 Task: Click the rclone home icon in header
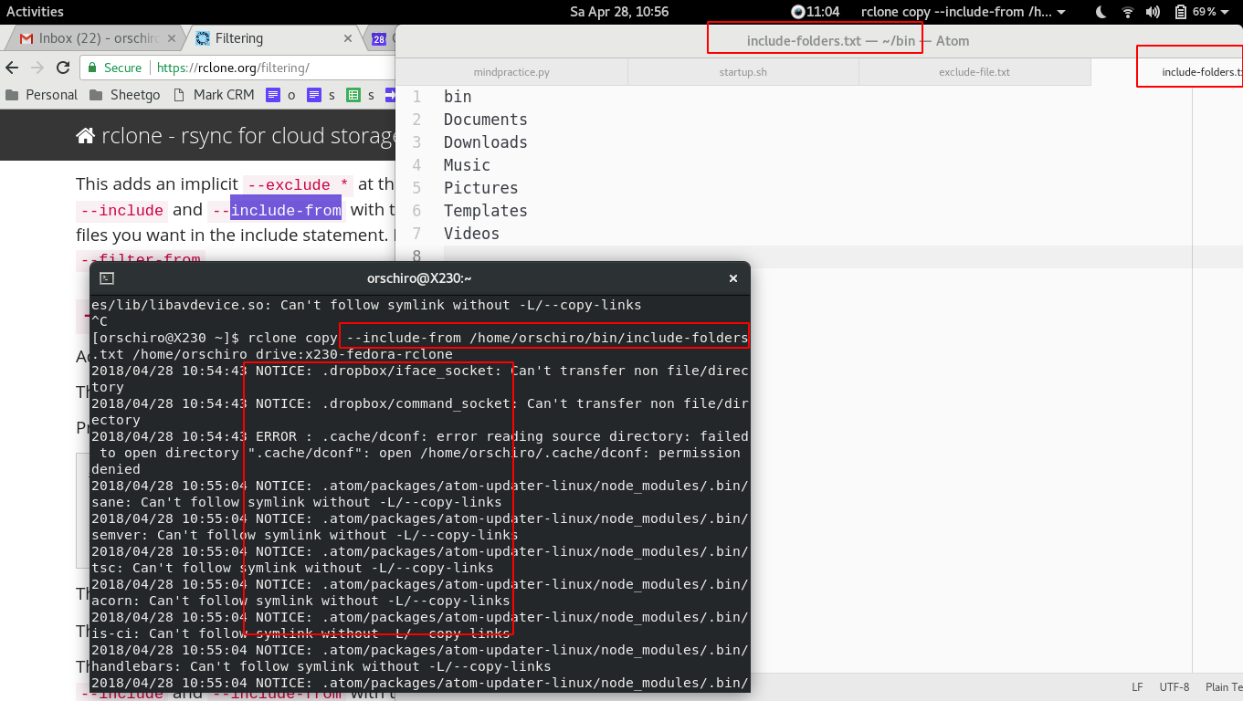pos(85,136)
